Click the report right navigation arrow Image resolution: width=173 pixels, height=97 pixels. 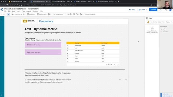pyautogui.click(x=125, y=79)
